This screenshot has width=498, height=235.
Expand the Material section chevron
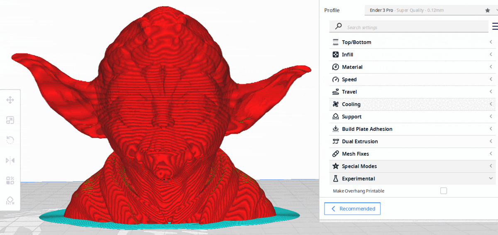(491, 67)
